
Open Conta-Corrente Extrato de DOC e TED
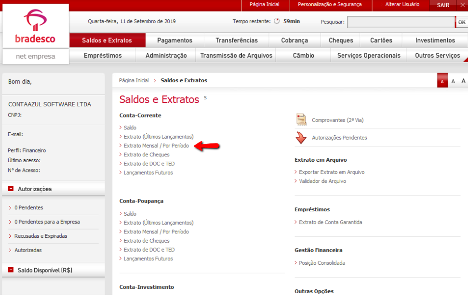pyautogui.click(x=149, y=163)
